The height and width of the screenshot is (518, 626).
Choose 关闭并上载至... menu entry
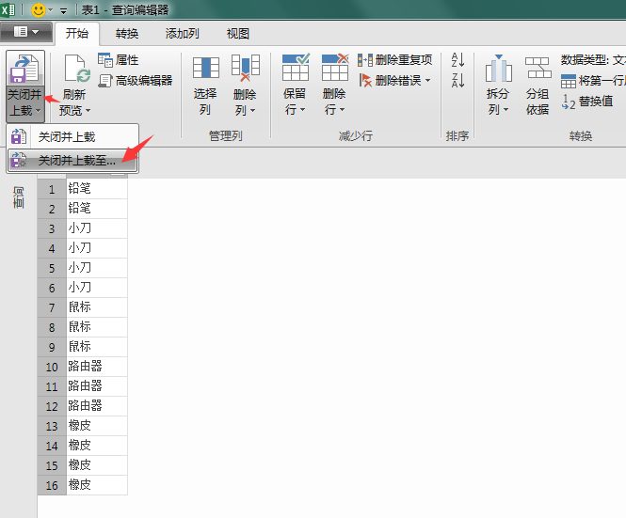point(72,161)
